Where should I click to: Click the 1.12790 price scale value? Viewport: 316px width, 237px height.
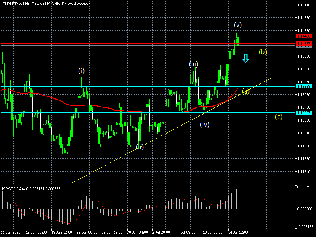click(x=304, y=107)
